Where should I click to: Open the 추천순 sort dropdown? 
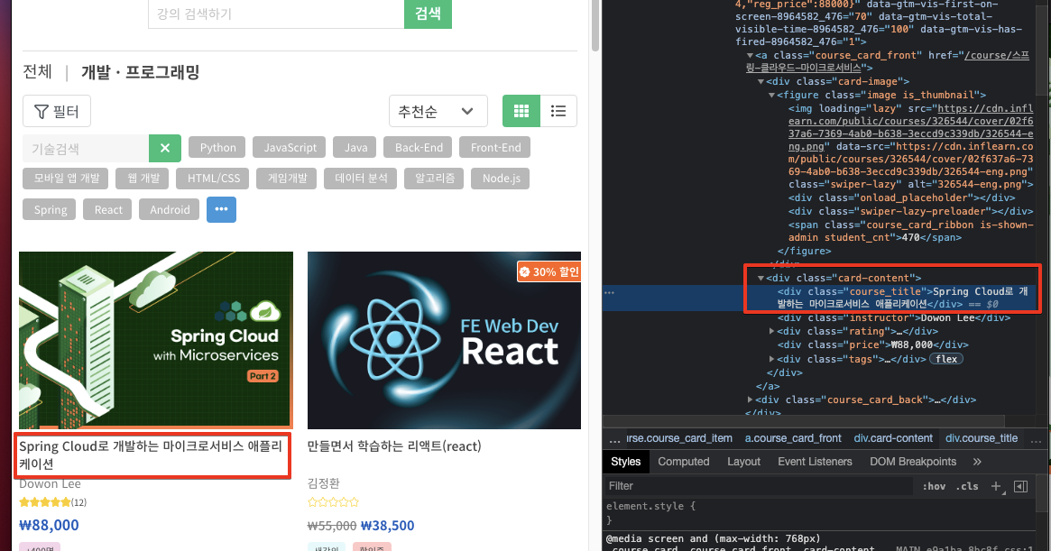(438, 111)
